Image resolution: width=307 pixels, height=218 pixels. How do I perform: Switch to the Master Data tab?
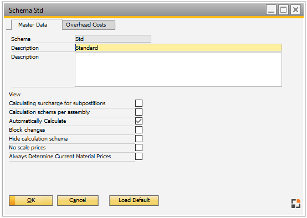point(37,25)
